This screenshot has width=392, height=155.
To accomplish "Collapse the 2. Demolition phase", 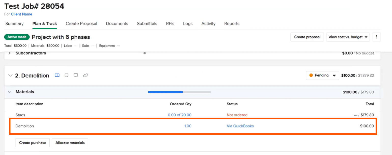I will coord(10,76).
